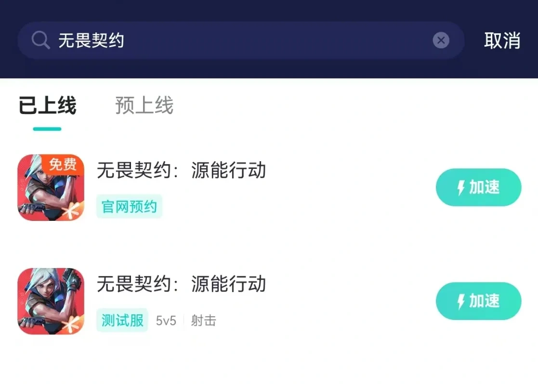Open the first 无畏契约：源能行动 game icon

coord(50,188)
